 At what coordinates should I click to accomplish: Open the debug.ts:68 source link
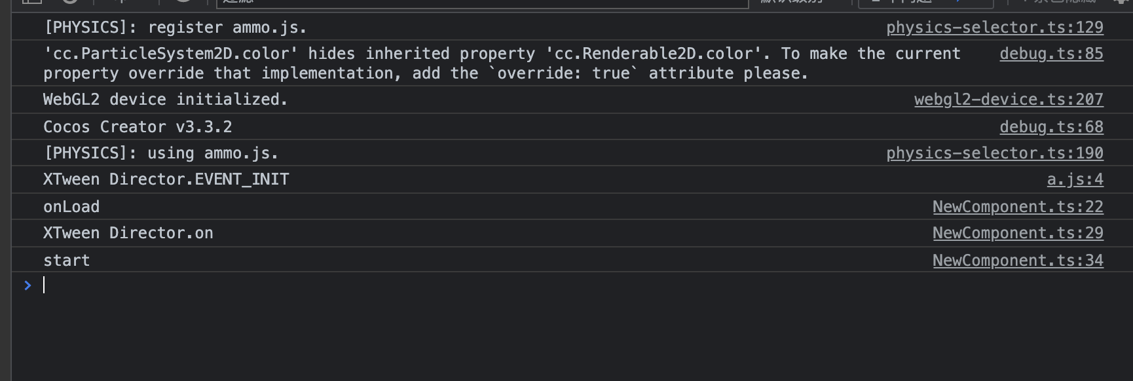(x=1050, y=127)
